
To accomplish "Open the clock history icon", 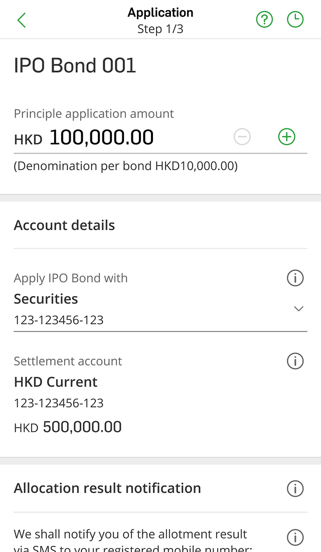I will [x=295, y=20].
